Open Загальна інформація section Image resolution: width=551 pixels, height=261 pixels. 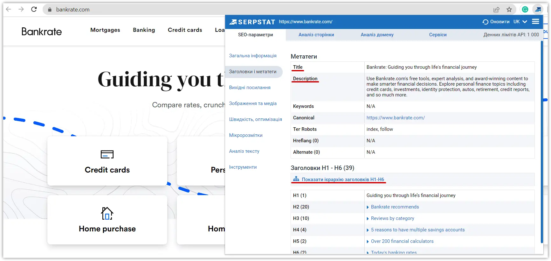[x=252, y=56]
